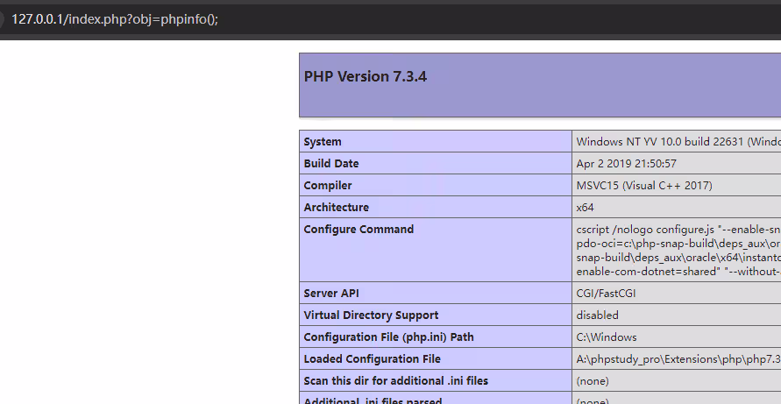Click the PHP Version 7.3.4 heading
This screenshot has width=781, height=404.
click(x=366, y=76)
